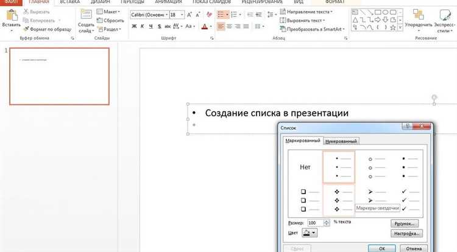457x252 pixels.
Task: Open the font color dropdown arrow
Action: [x=211, y=27]
